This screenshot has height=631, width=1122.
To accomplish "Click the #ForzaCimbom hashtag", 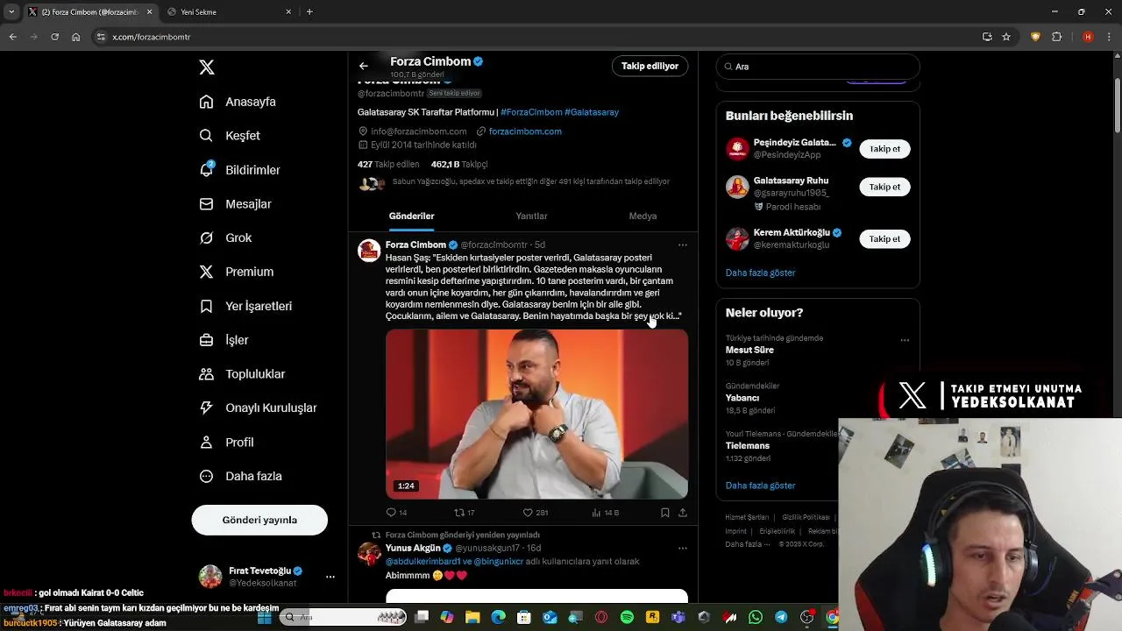I will click(x=531, y=112).
